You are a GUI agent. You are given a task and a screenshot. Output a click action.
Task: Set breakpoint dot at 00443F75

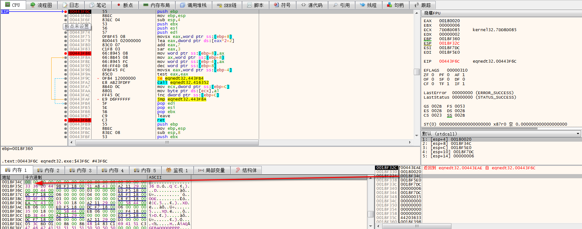66,37
